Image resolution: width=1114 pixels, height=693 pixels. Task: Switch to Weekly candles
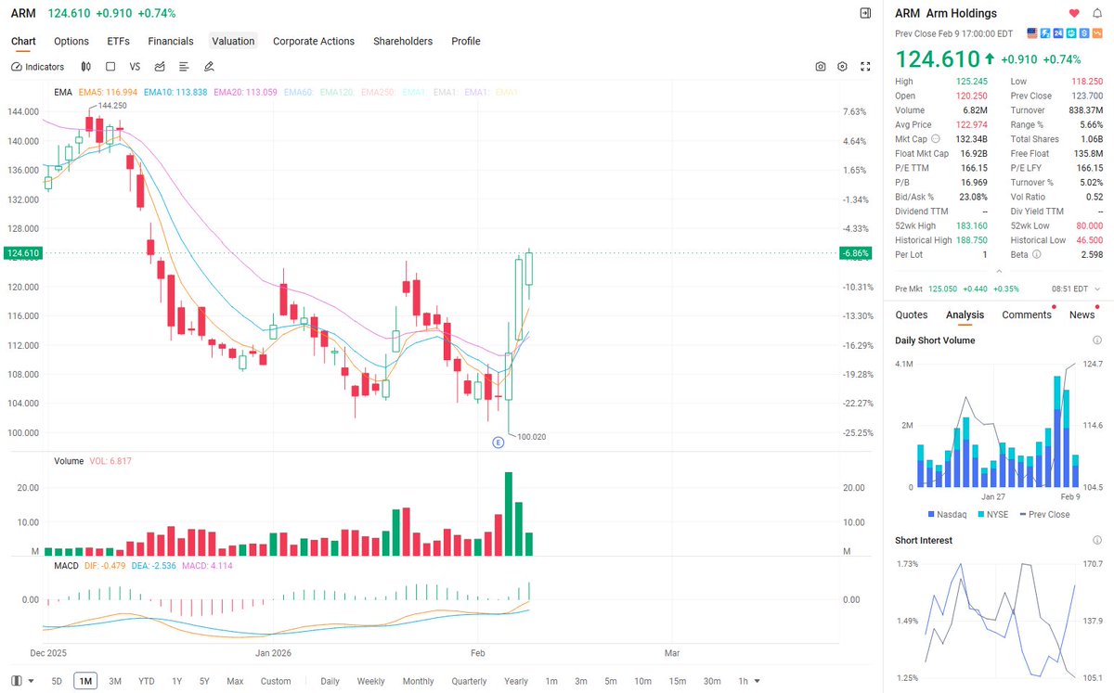coord(370,681)
